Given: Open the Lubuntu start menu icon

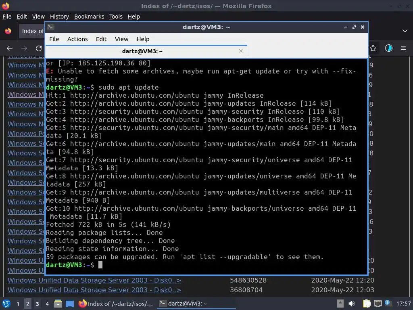Looking at the screenshot, I should tap(6, 304).
